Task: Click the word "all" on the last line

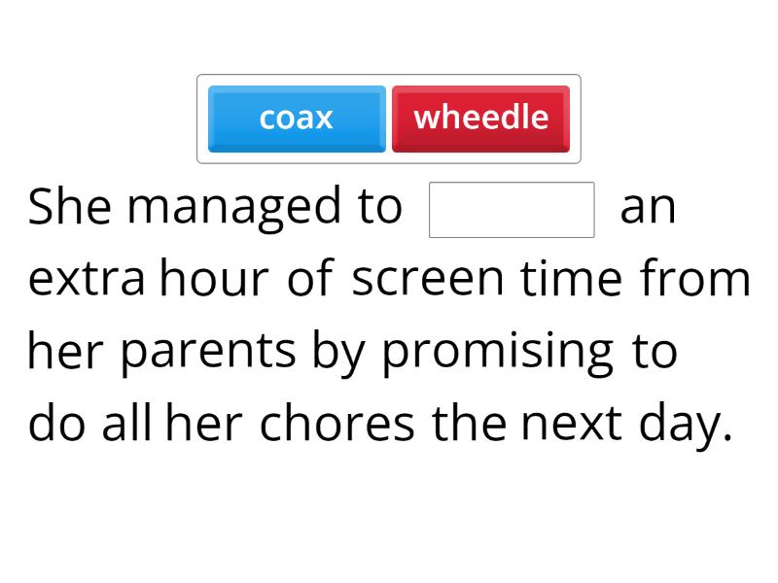Action: [x=126, y=424]
